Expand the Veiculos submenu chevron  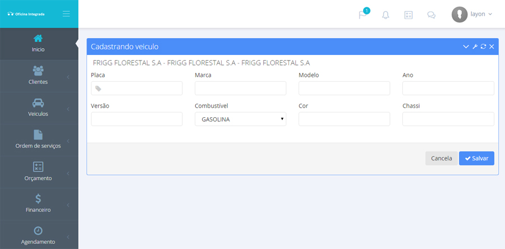point(68,109)
